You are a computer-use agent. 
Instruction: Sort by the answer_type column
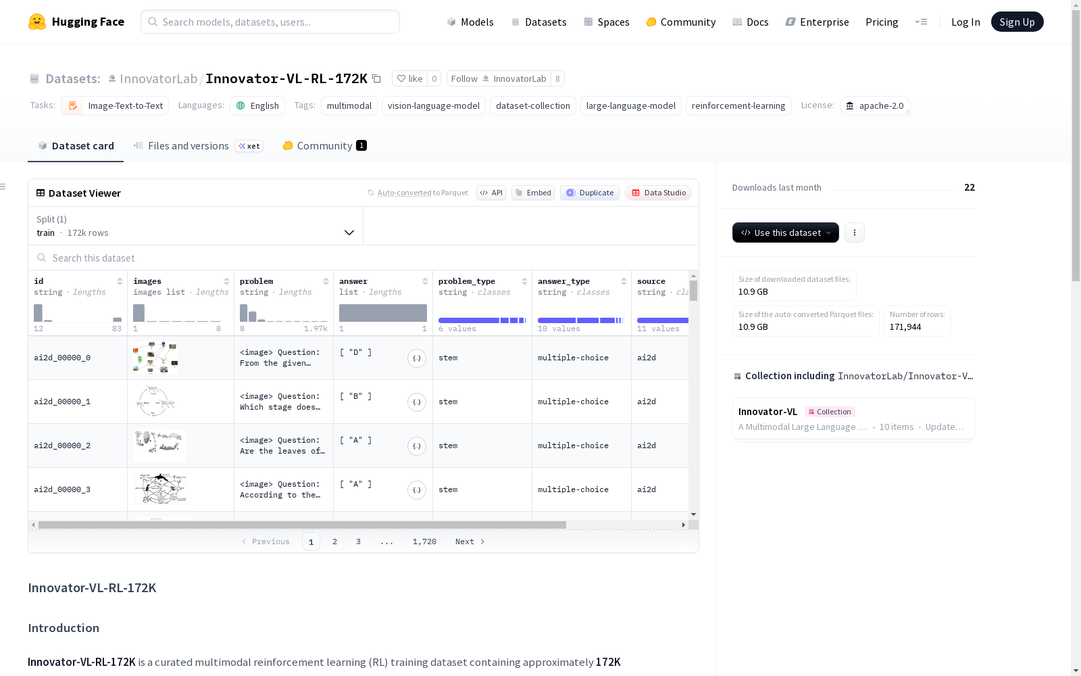click(624, 281)
